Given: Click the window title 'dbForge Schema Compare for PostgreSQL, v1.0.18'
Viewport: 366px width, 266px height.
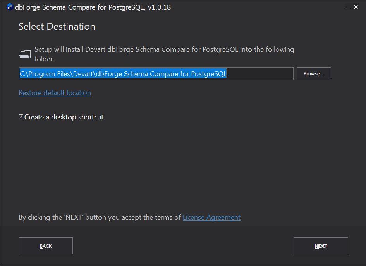Looking at the screenshot, I should (93, 7).
